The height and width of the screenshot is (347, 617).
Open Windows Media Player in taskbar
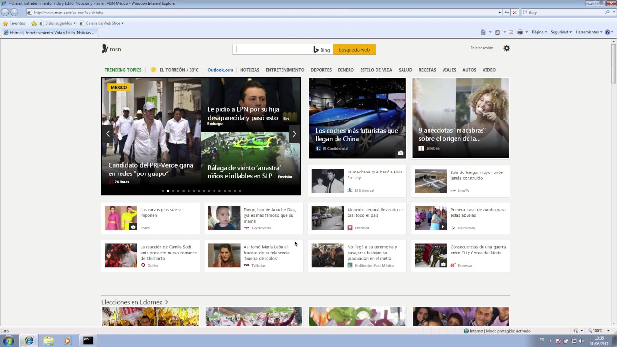click(67, 341)
